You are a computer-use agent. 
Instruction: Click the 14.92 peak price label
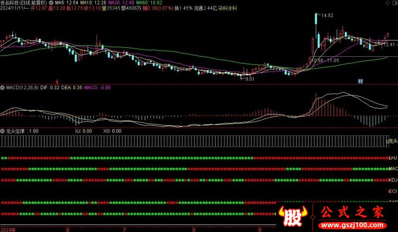[x=327, y=15]
